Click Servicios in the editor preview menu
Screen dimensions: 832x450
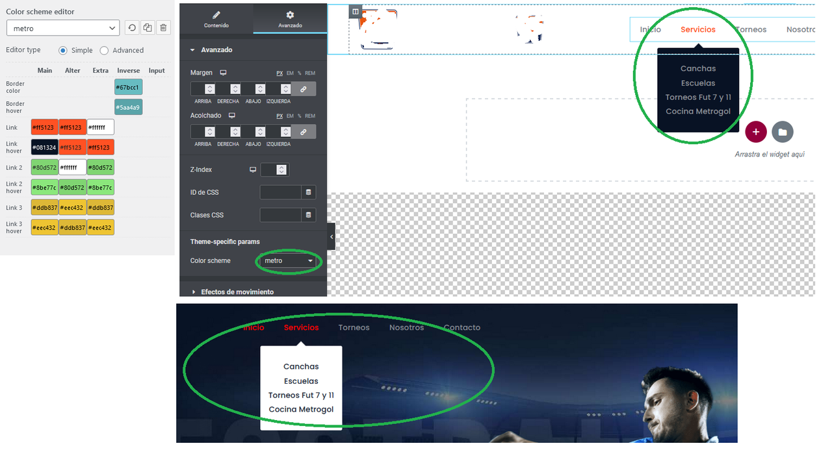click(x=698, y=29)
